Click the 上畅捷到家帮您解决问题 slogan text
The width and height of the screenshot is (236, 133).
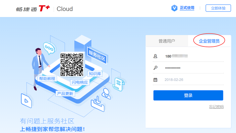coord(52,129)
